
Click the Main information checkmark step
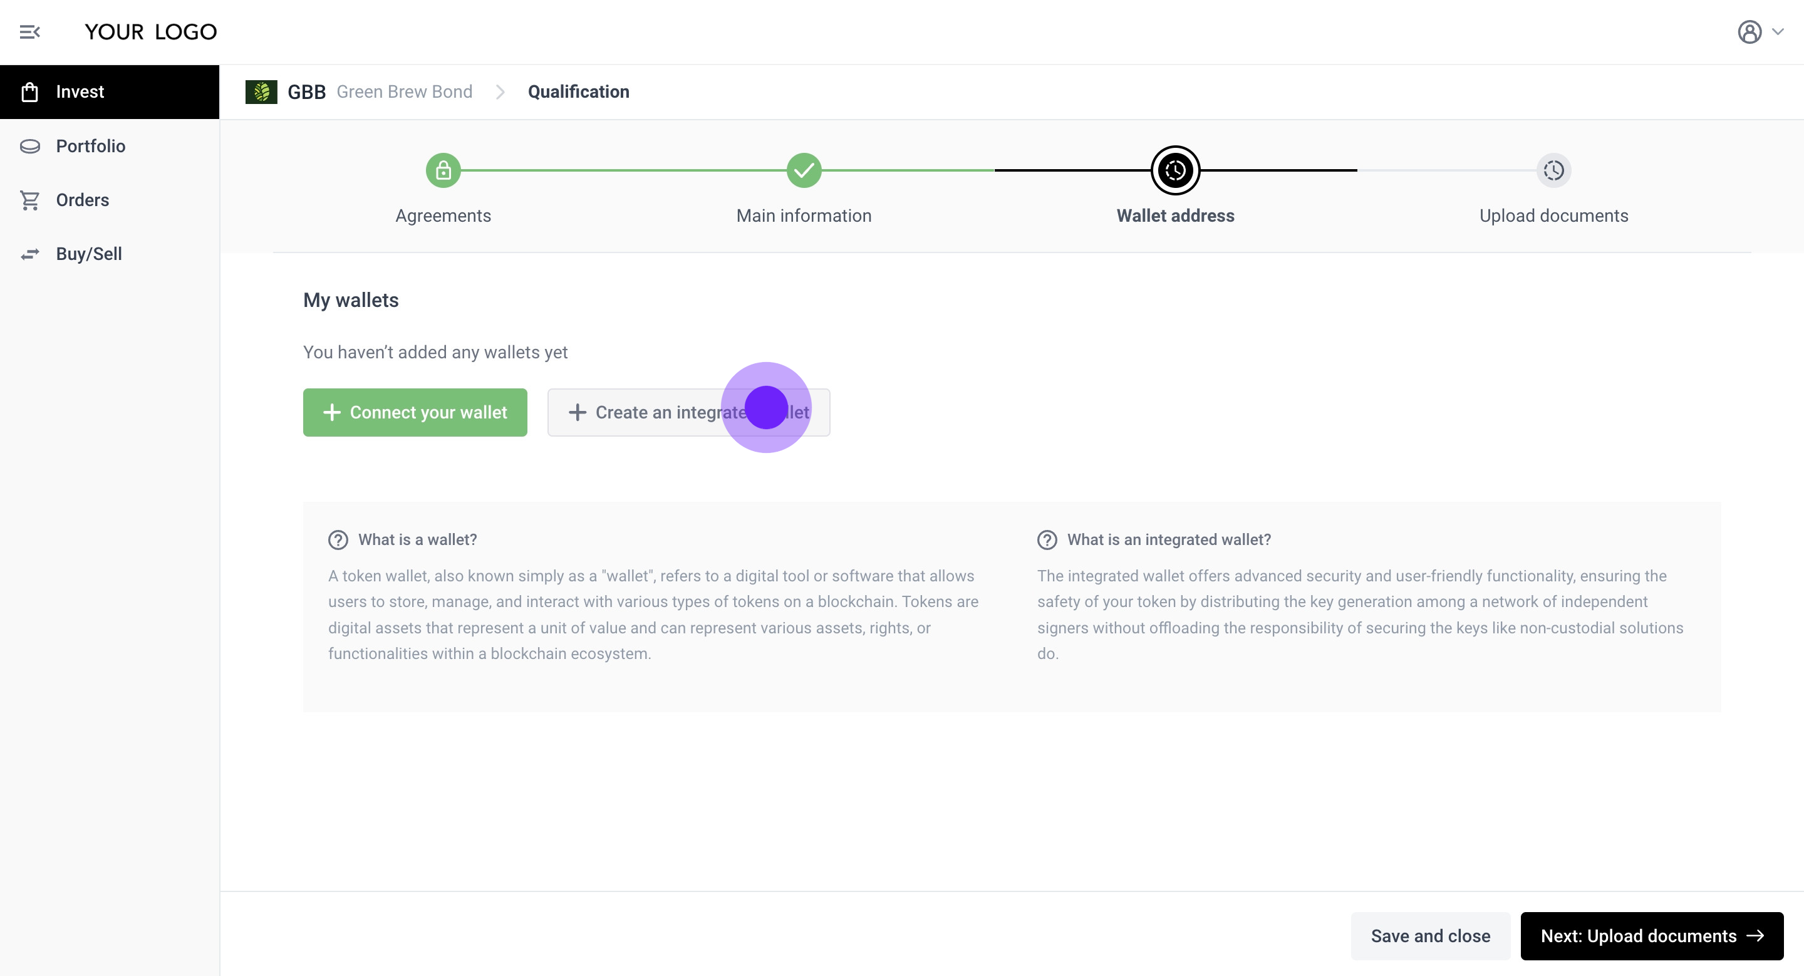tap(804, 170)
